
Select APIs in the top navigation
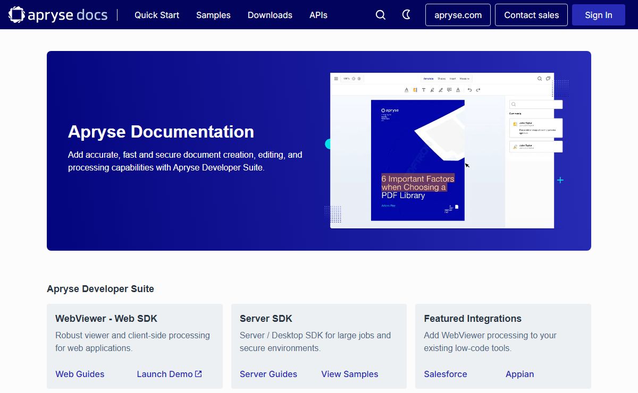[x=318, y=15]
